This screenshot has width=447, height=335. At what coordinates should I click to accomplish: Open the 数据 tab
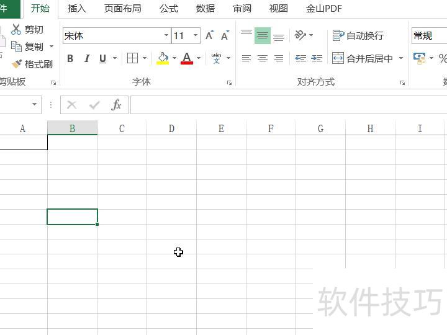205,9
